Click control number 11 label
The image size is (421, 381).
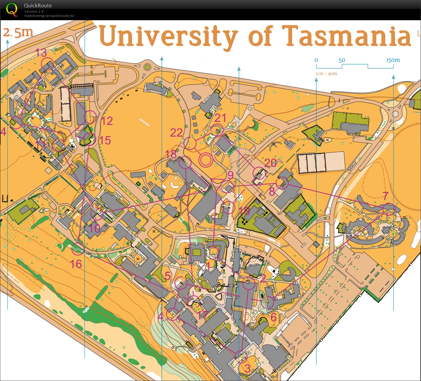(x=41, y=145)
